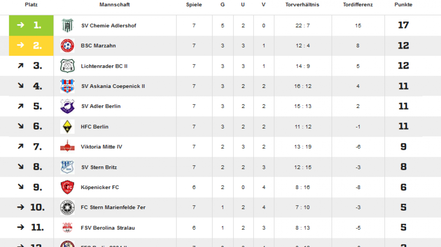
Task: Click the green first place rank cell
Action: tap(31, 25)
